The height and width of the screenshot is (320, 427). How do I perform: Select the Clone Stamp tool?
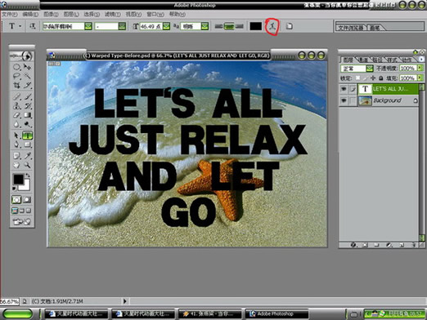point(16,106)
